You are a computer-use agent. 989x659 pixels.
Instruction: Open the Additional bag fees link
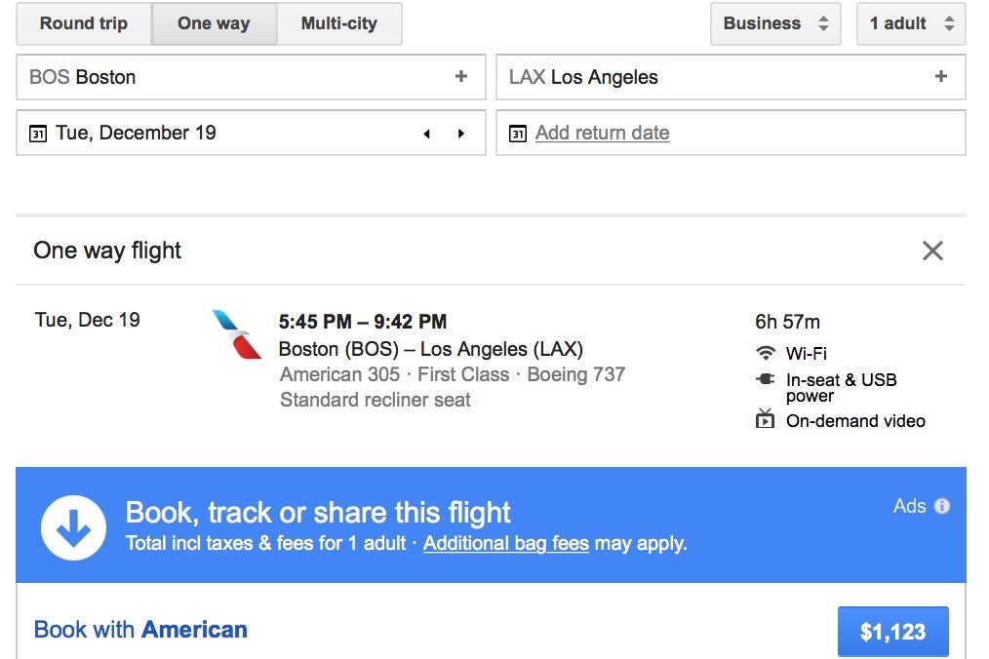tap(505, 543)
